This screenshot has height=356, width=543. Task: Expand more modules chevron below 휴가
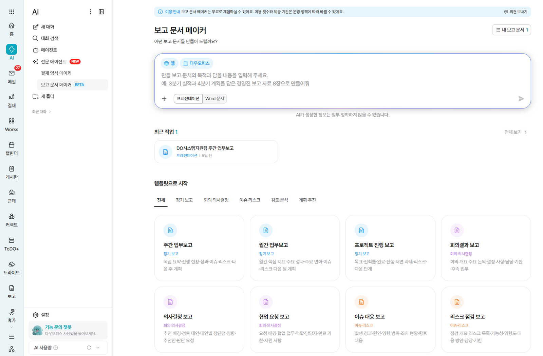pos(12,327)
